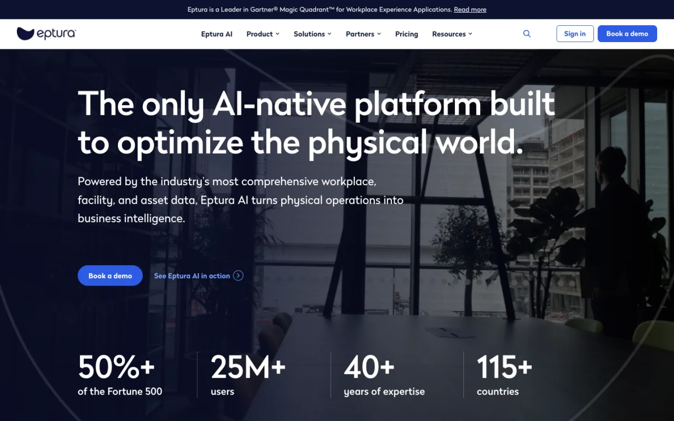674x421 pixels.
Task: Click the paragraph starting 'Powered by the industry's'
Action: 241,200
